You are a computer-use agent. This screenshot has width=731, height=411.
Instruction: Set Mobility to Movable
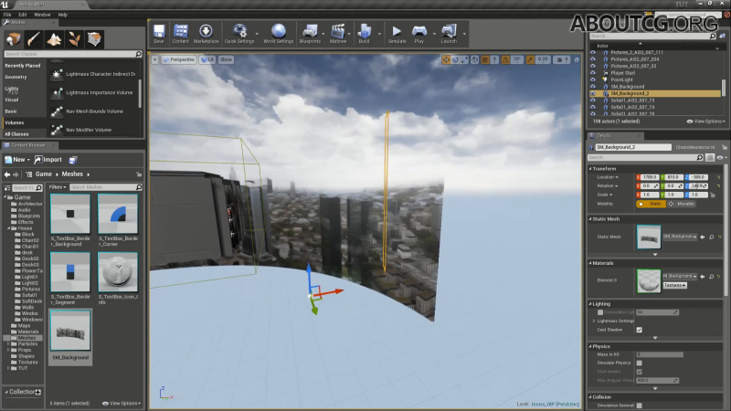[x=682, y=204]
